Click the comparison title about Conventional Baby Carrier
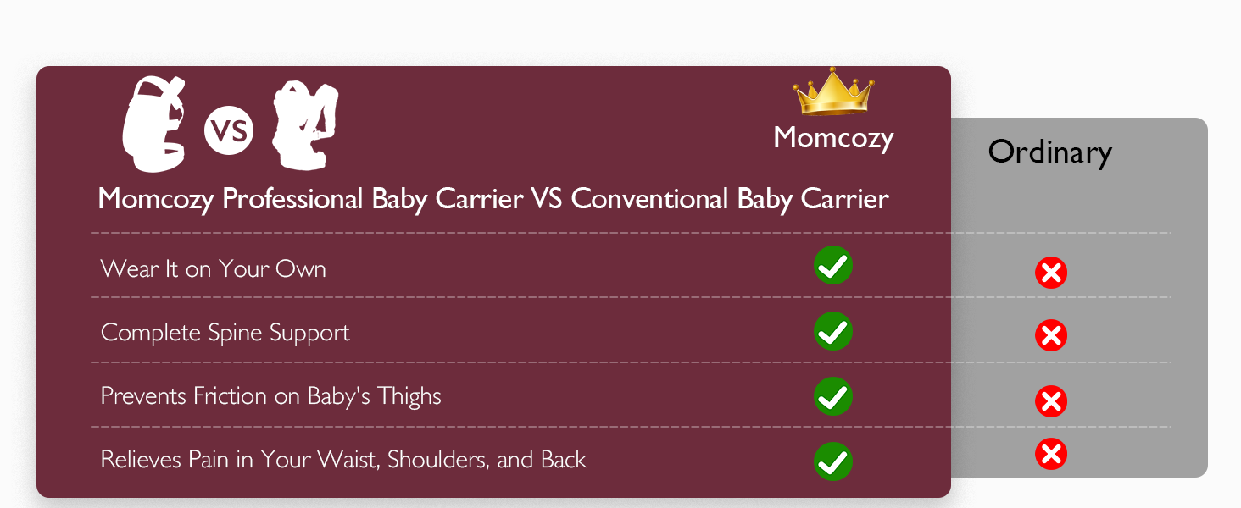Viewport: 1241px width, 508px height. [x=493, y=200]
